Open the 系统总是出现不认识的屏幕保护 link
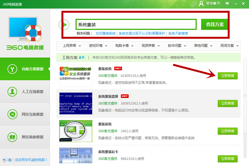Screen dimensions: 249x166 click(142, 33)
